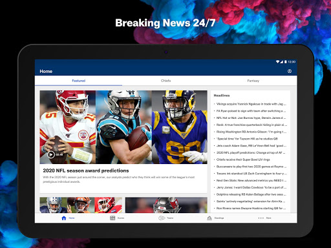Viewport: 331px width, 248px height.
Task: Tap the battery status icon
Action: click(x=286, y=62)
